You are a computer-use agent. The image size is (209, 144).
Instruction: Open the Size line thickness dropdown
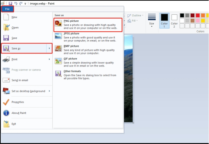152,21
